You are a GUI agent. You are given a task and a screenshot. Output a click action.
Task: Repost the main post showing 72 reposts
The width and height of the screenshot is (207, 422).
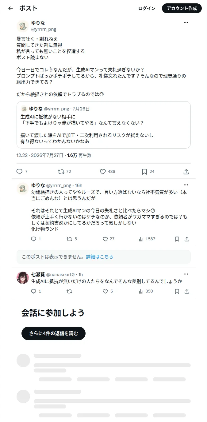[x=64, y=172]
